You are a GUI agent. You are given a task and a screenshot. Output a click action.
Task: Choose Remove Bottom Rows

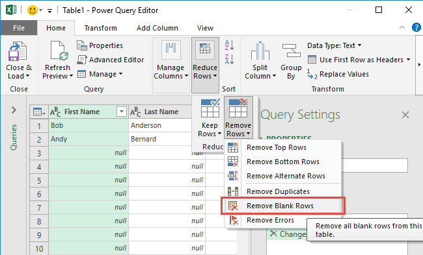coord(282,162)
